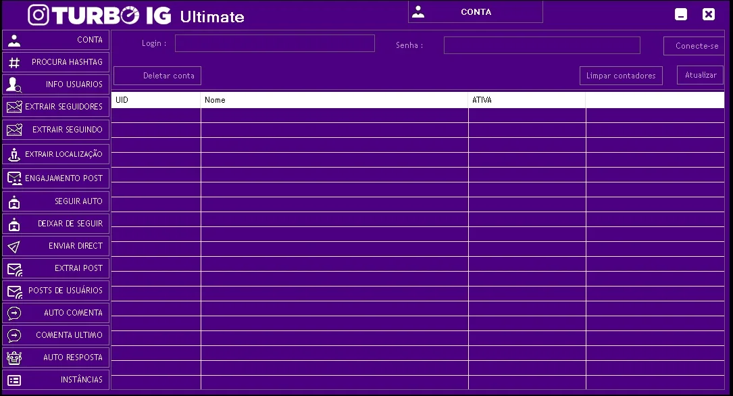Click the robot icon for Deixar de Seguir
733x396 pixels.
pyautogui.click(x=14, y=224)
